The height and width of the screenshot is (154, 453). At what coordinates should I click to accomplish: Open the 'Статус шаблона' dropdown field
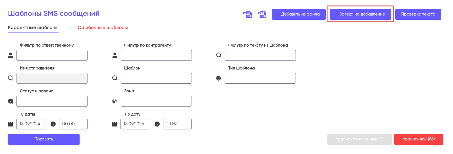(x=52, y=101)
